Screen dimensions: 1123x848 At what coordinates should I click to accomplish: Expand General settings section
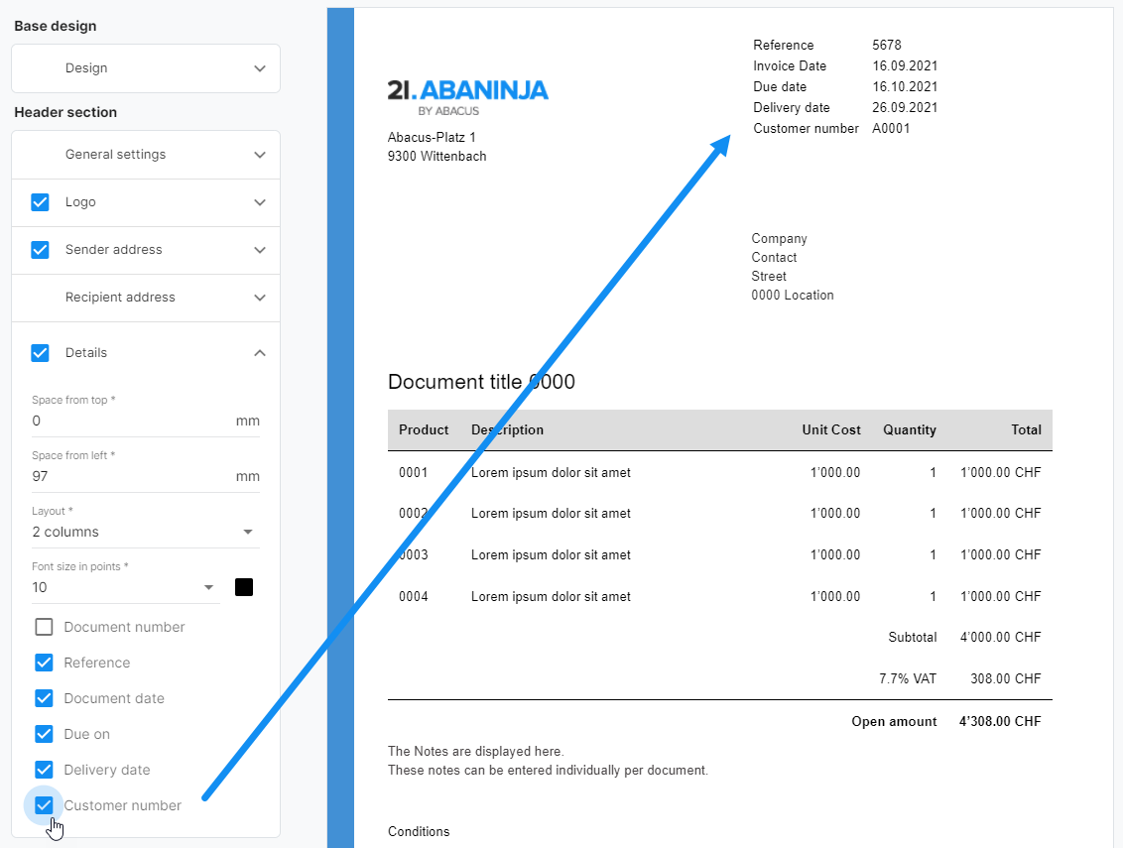click(x=146, y=155)
